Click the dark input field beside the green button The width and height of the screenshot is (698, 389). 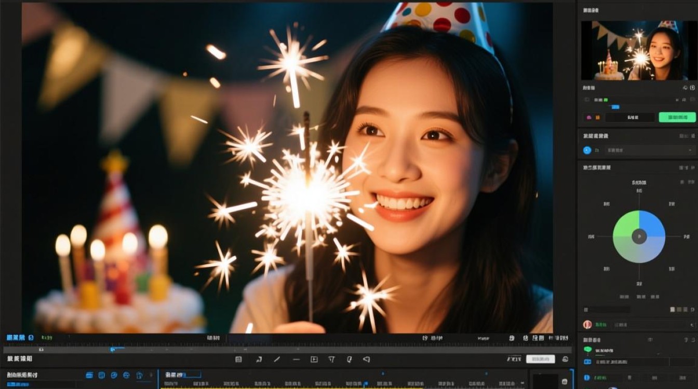[630, 117]
